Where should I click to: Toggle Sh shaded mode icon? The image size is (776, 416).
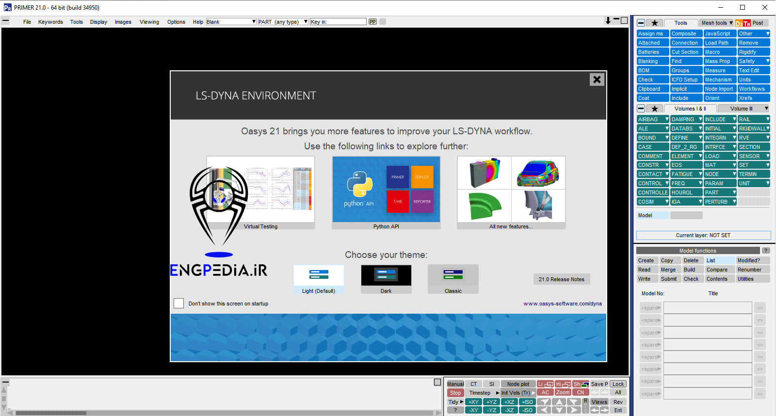[581, 384]
